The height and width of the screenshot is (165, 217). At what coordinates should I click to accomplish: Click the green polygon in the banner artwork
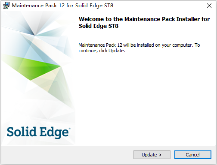[x=32, y=67]
